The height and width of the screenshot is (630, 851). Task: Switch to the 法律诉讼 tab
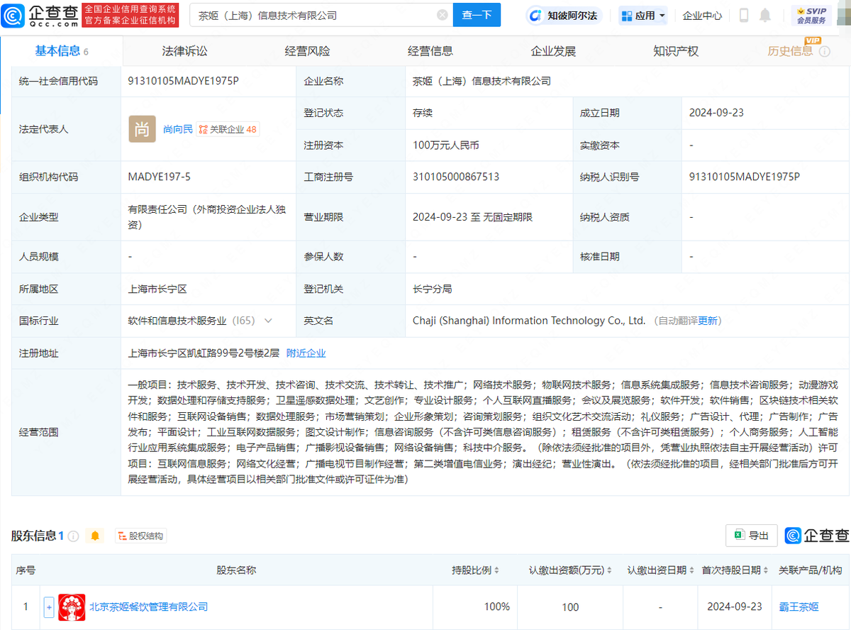click(184, 50)
